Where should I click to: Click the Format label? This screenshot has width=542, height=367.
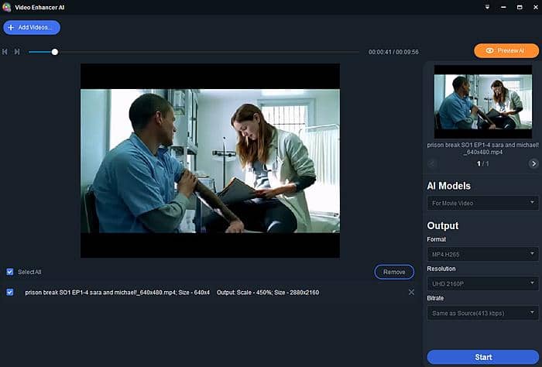pyautogui.click(x=436, y=239)
